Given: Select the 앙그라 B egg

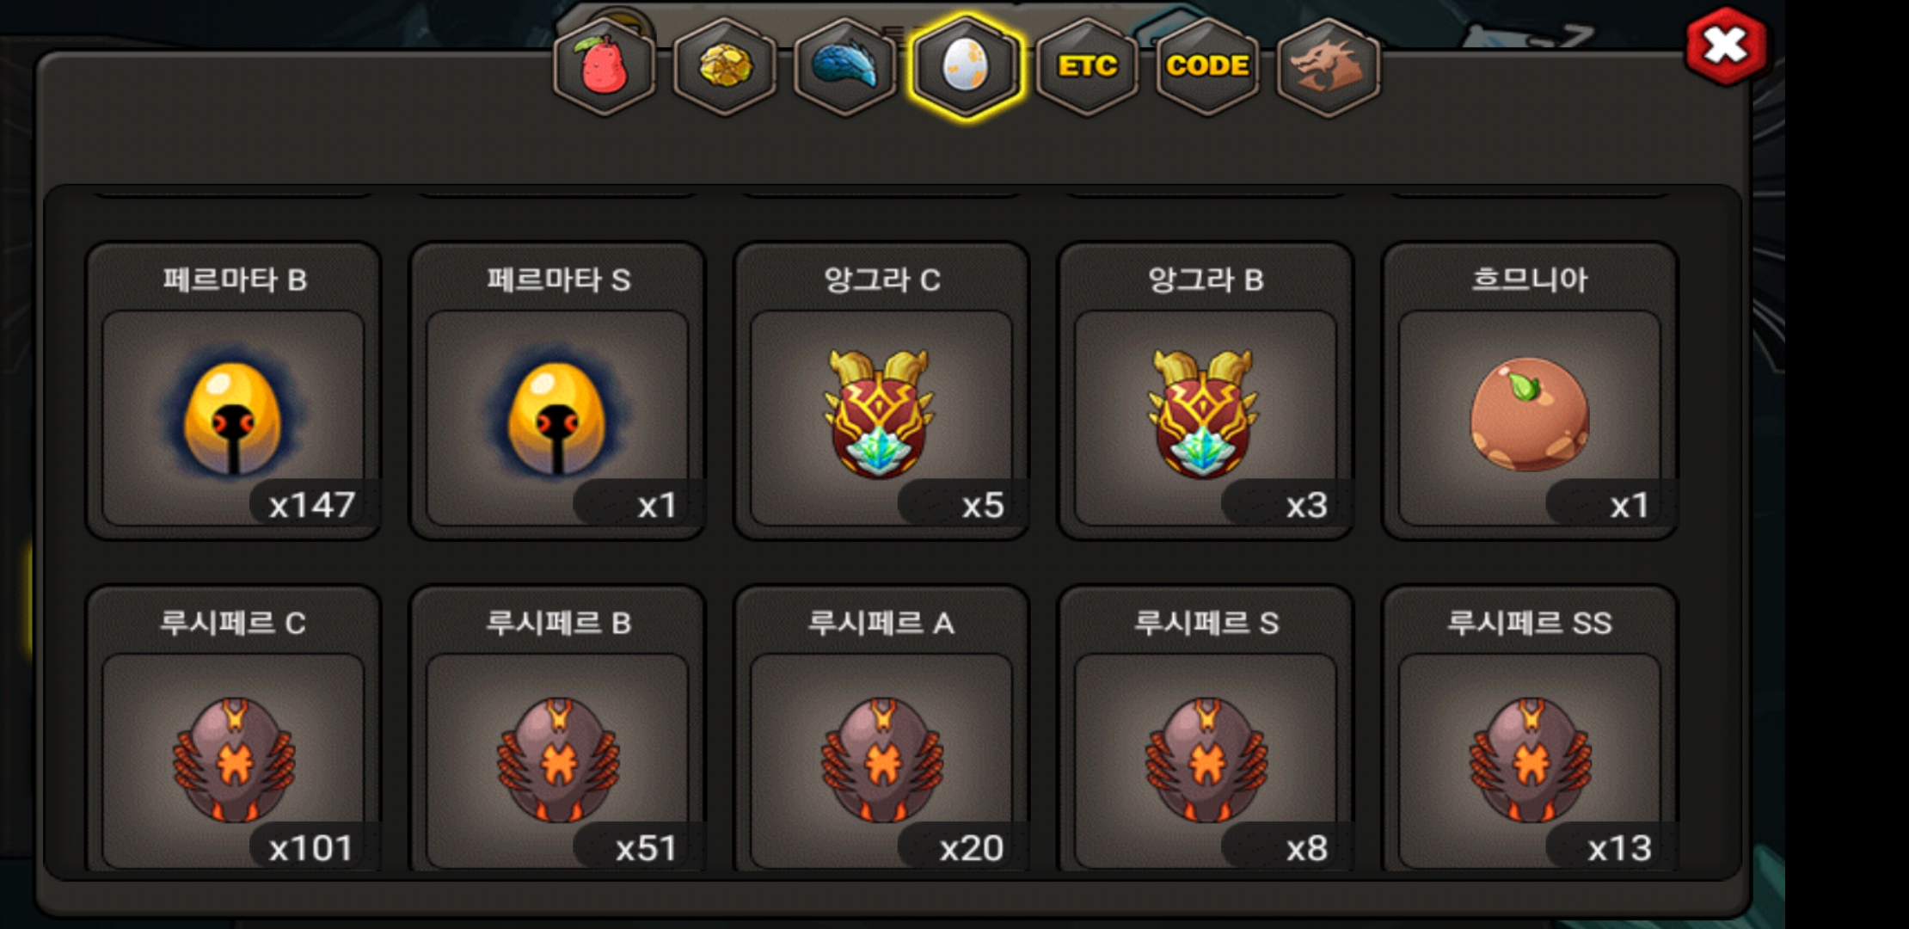Looking at the screenshot, I should pos(1206,391).
